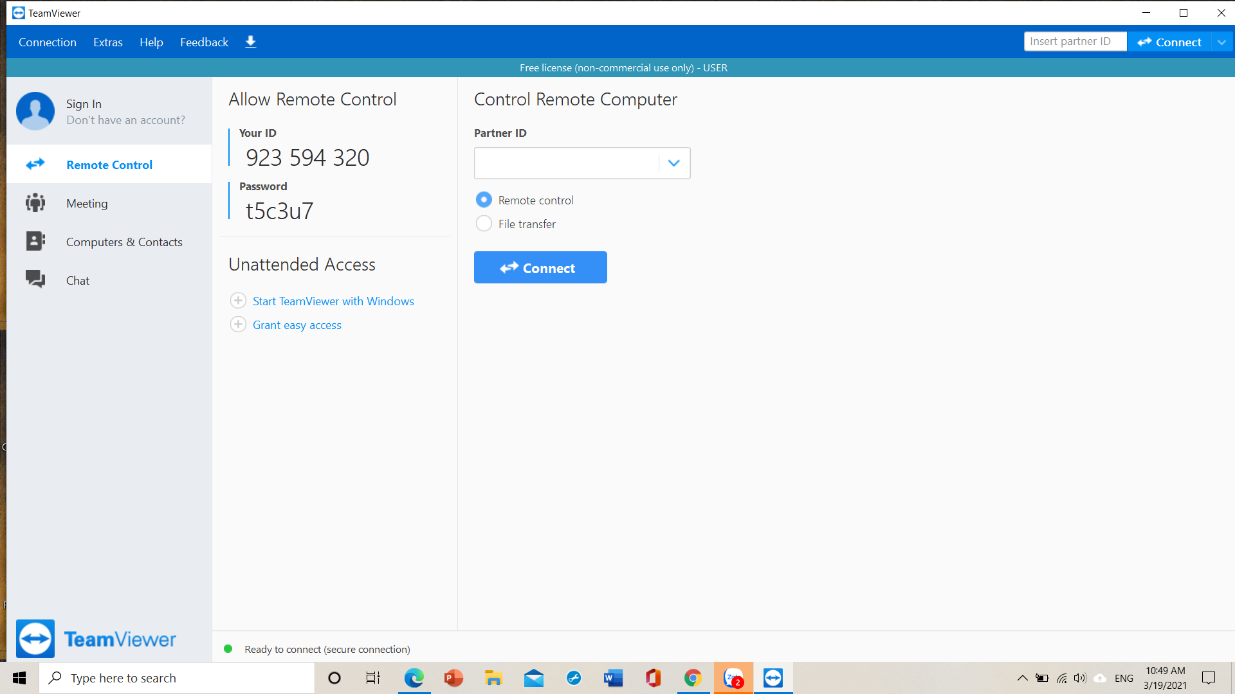This screenshot has height=694, width=1235.
Task: Click Don't have an account link
Action: click(x=125, y=120)
